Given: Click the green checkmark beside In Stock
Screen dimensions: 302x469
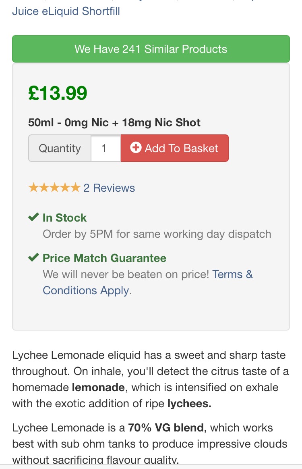Looking at the screenshot, I should pyautogui.click(x=33, y=218).
